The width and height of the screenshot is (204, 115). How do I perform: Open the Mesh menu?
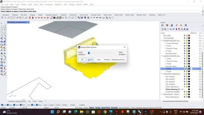pyautogui.click(x=41, y=4)
